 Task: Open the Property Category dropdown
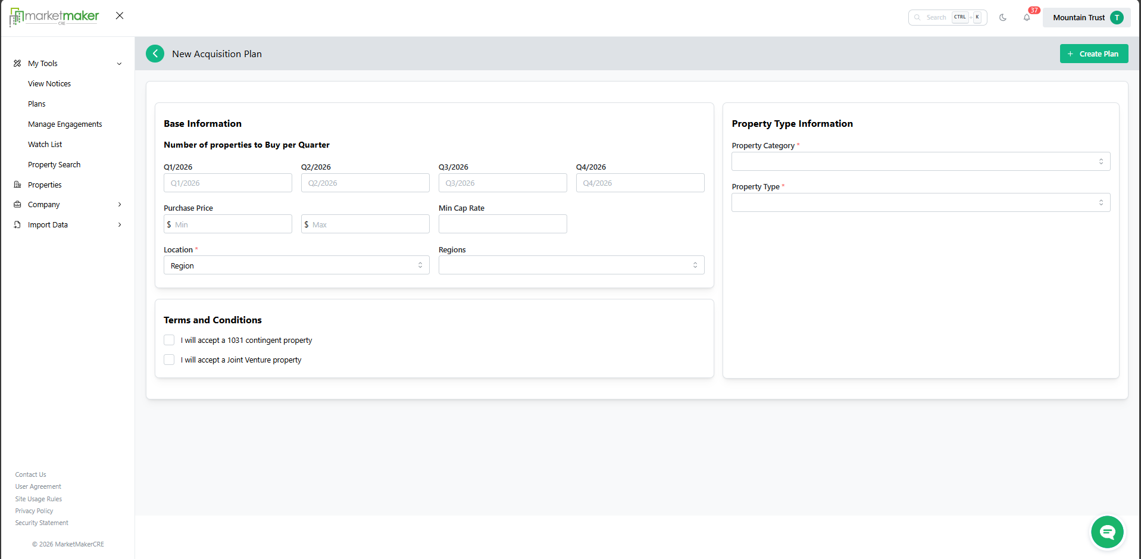click(920, 161)
